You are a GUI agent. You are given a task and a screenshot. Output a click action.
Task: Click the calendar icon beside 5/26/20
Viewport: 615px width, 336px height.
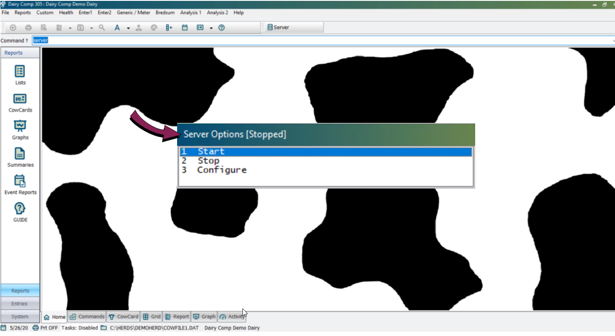tap(4, 328)
